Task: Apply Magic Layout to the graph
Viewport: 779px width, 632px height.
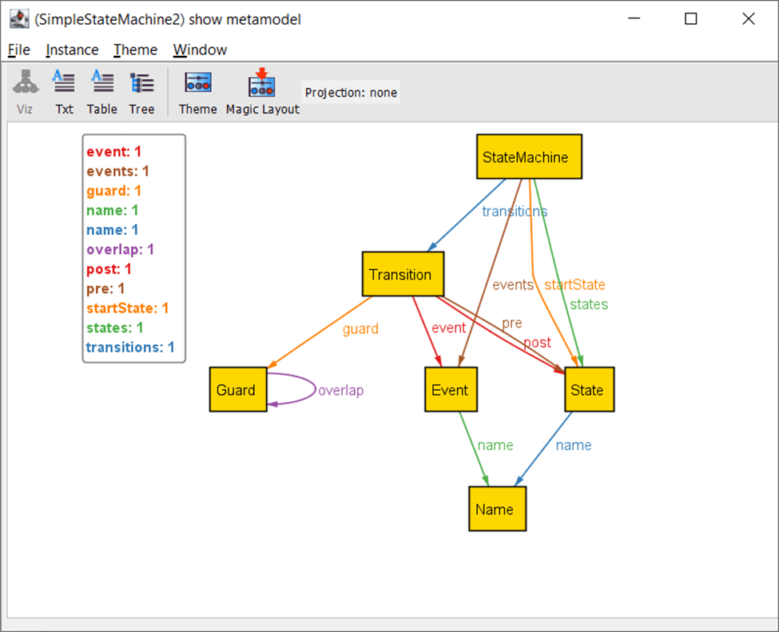Action: [262, 92]
